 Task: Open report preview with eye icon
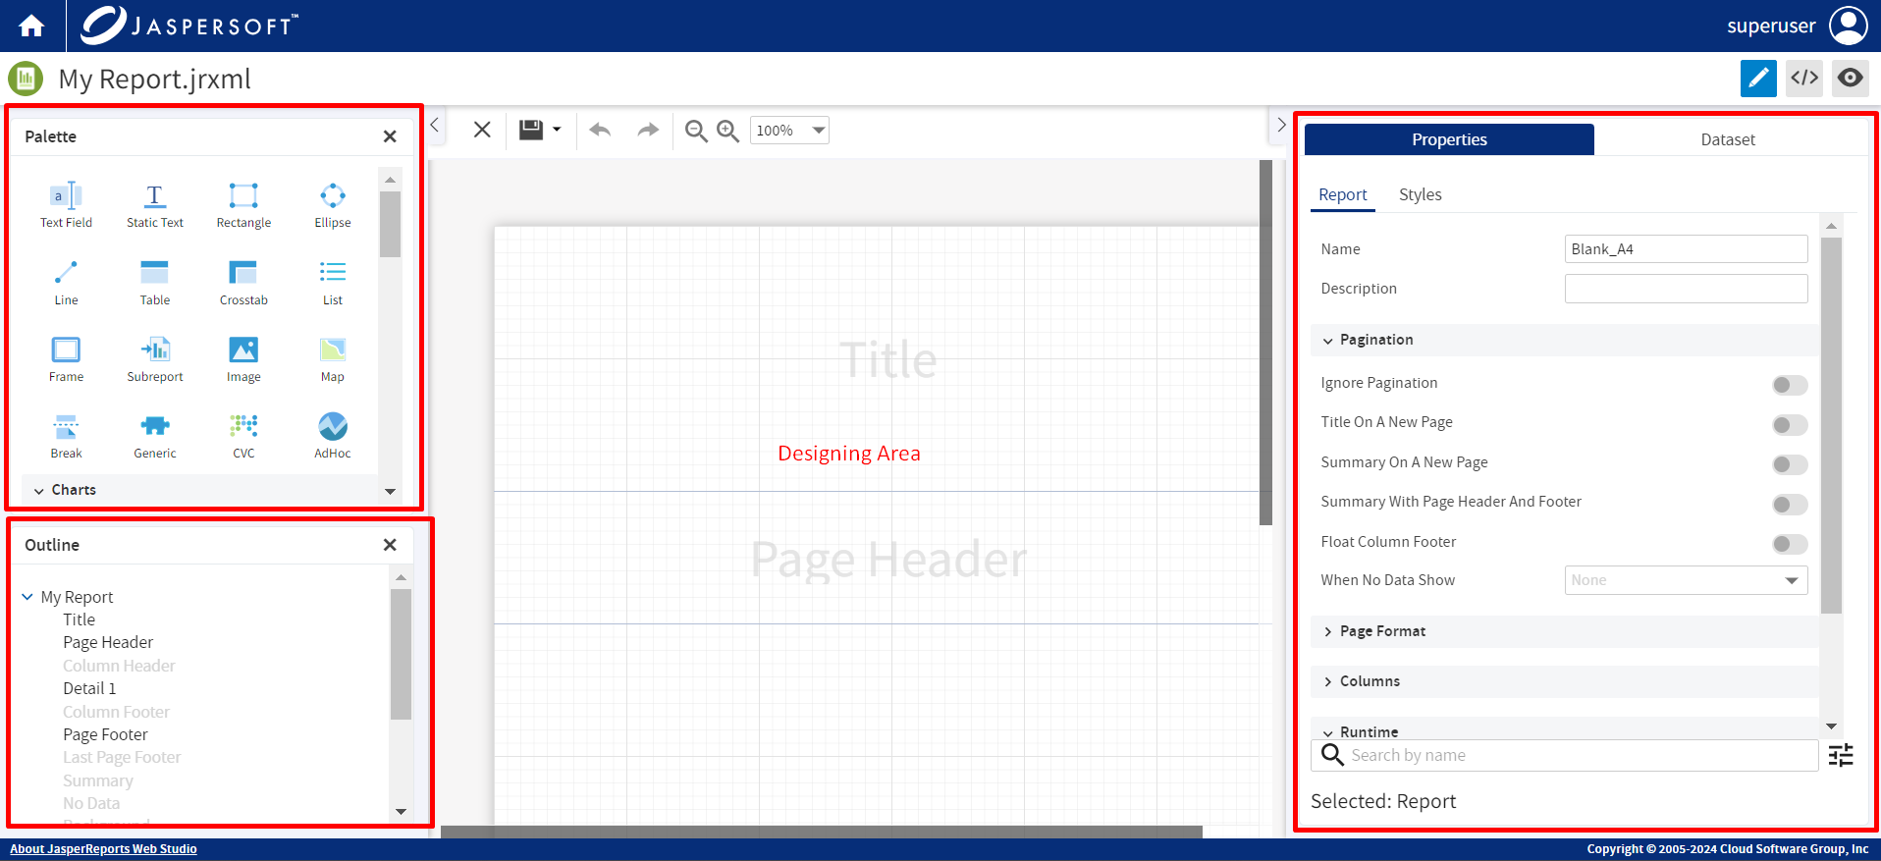tap(1851, 78)
